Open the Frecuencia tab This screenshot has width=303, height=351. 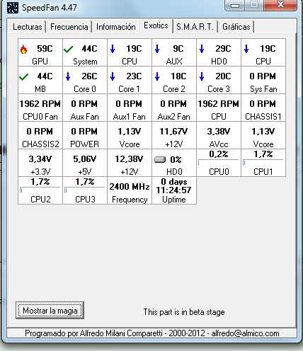(x=69, y=27)
